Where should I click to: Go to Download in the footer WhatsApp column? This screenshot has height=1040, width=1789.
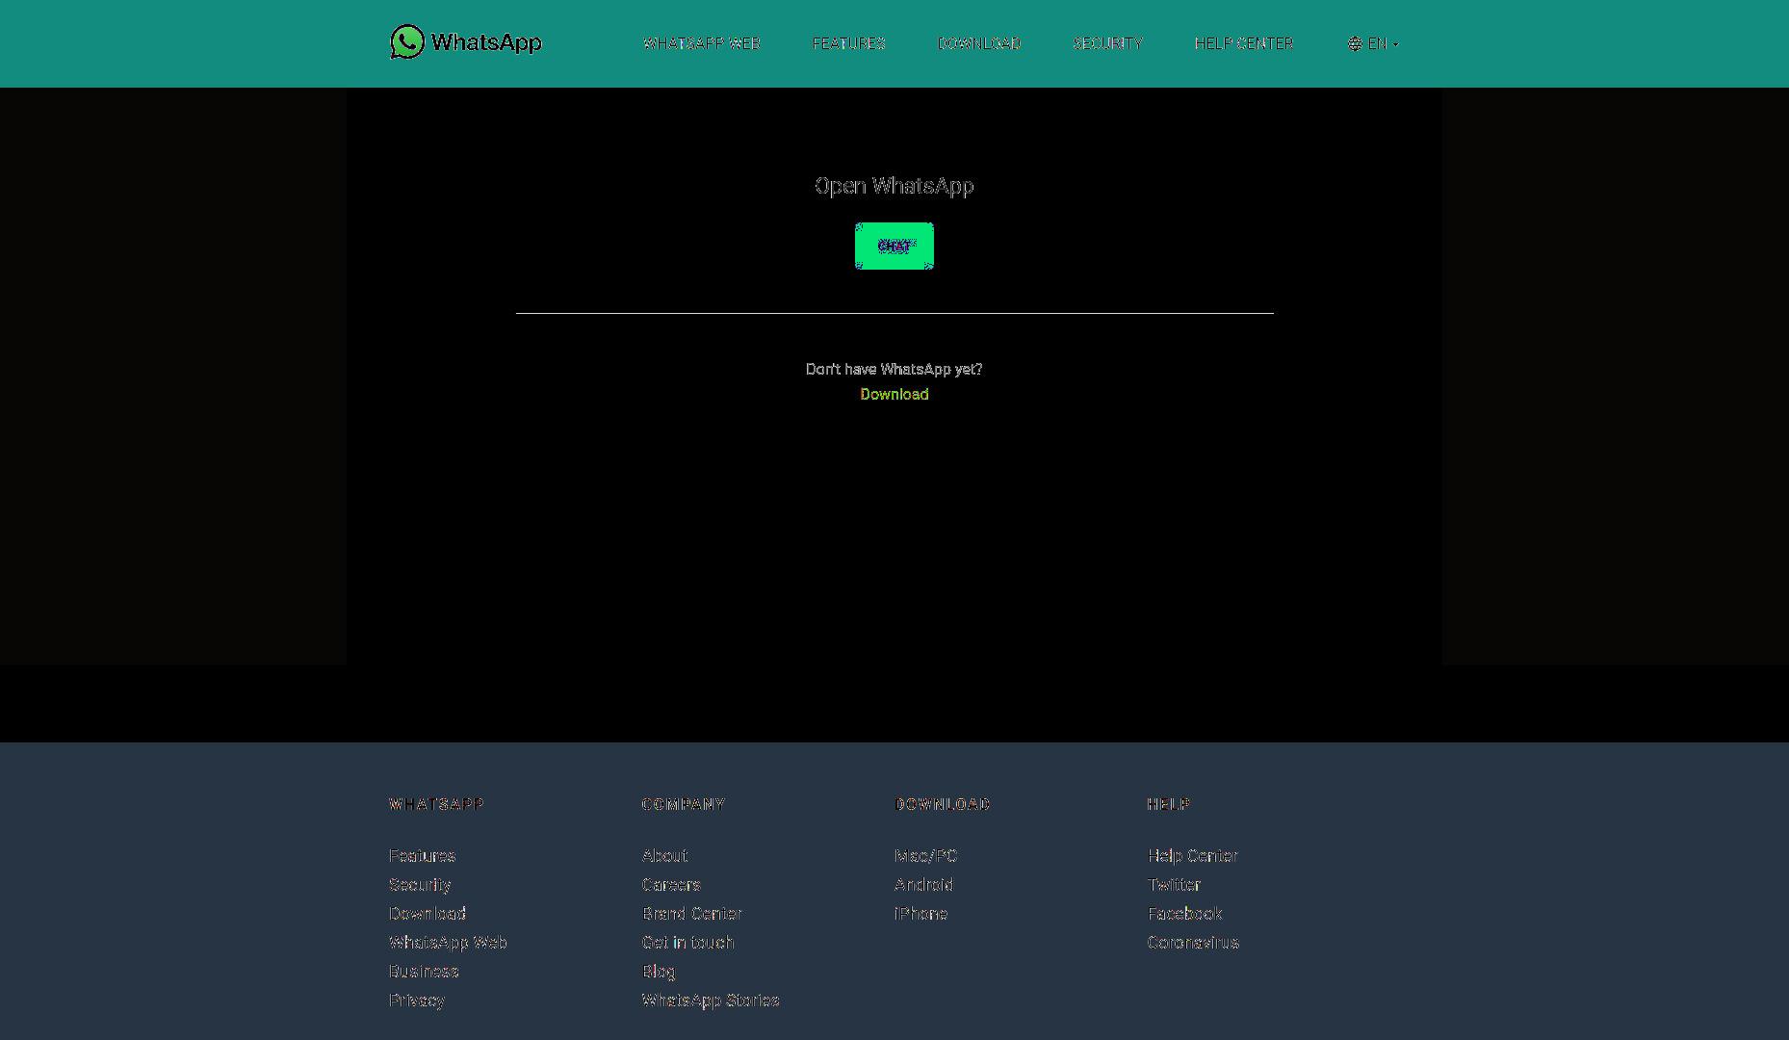pyautogui.click(x=428, y=914)
